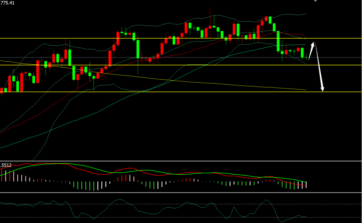Click the most recent candlestick on the chart
Image resolution: width=362 pixels, height=223 pixels.
(306, 57)
